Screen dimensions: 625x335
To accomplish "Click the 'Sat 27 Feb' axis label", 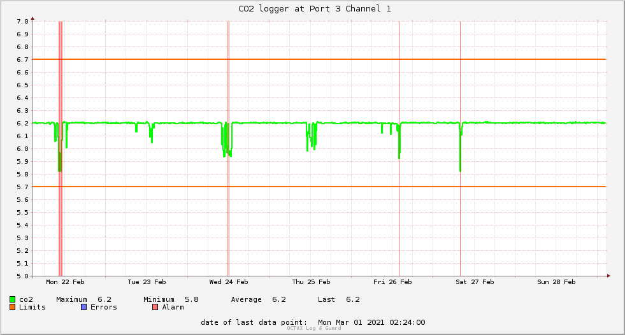I will [475, 282].
